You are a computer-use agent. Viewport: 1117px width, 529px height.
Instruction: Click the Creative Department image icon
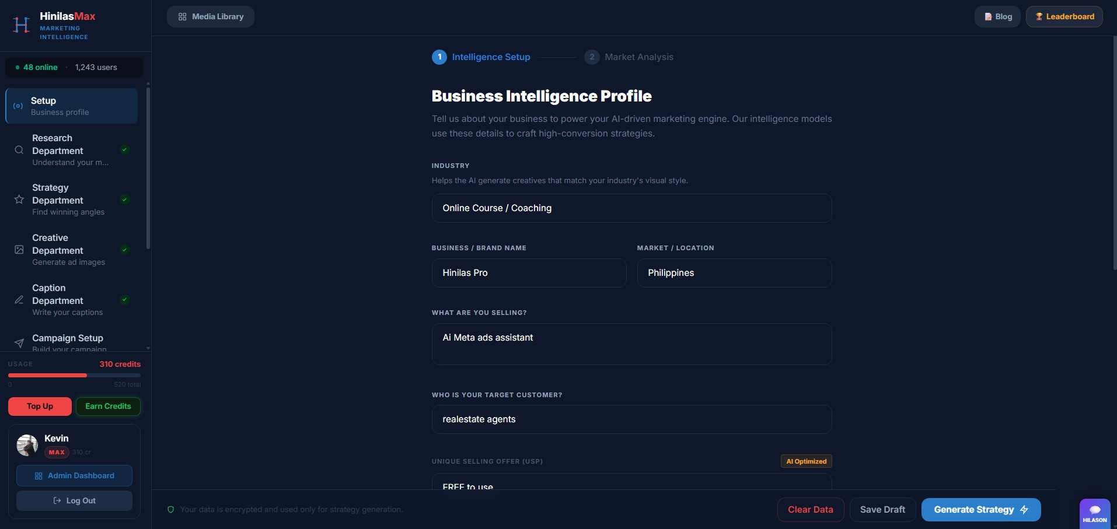tap(19, 250)
